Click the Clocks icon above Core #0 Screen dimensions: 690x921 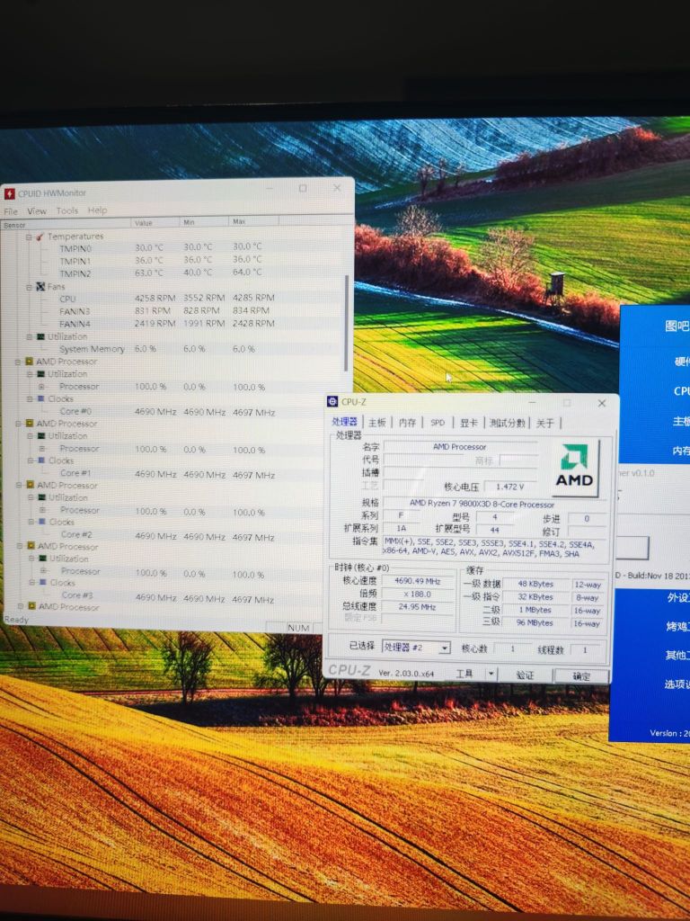tap(40, 398)
